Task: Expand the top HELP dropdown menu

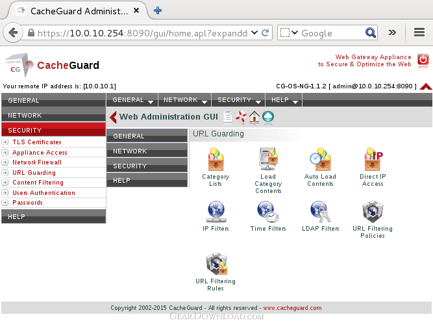Action: click(x=284, y=100)
